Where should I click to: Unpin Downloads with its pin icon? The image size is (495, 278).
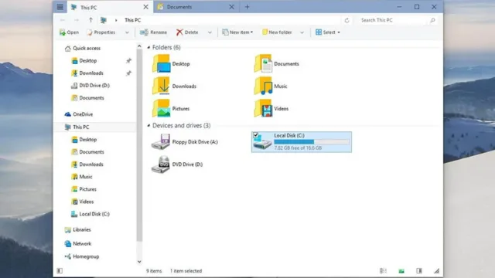(x=128, y=73)
